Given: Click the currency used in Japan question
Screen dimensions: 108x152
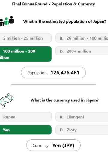Looking at the screenshot, I should tap(64, 100).
